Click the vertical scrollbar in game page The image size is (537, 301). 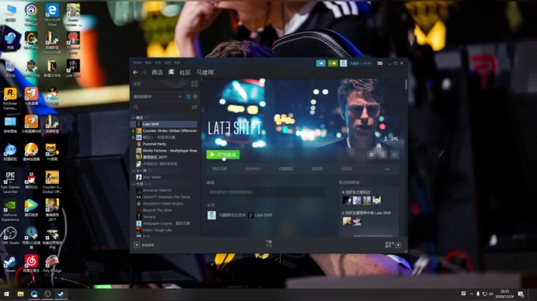click(406, 84)
